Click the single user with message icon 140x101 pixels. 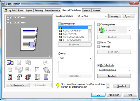click(x=19, y=77)
